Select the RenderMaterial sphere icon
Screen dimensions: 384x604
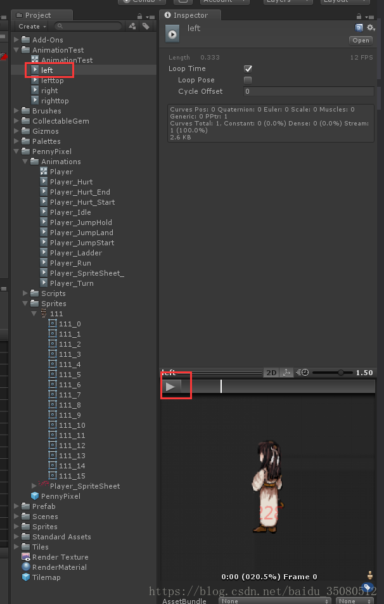[26, 567]
